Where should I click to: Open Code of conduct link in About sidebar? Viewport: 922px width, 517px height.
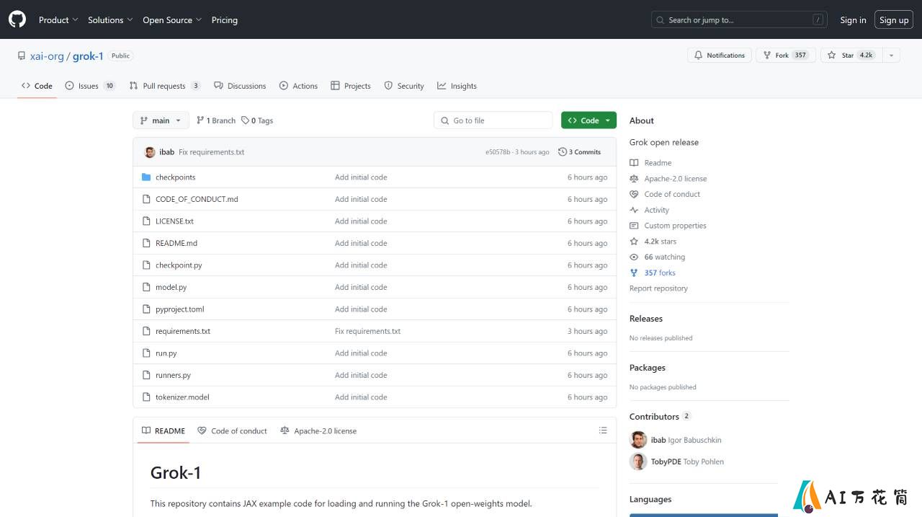665,194
